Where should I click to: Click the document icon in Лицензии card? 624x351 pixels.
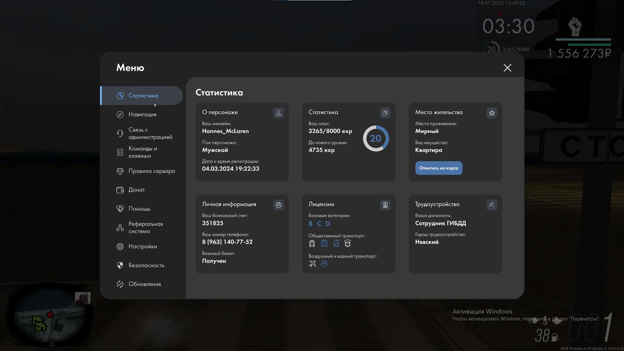point(385,205)
